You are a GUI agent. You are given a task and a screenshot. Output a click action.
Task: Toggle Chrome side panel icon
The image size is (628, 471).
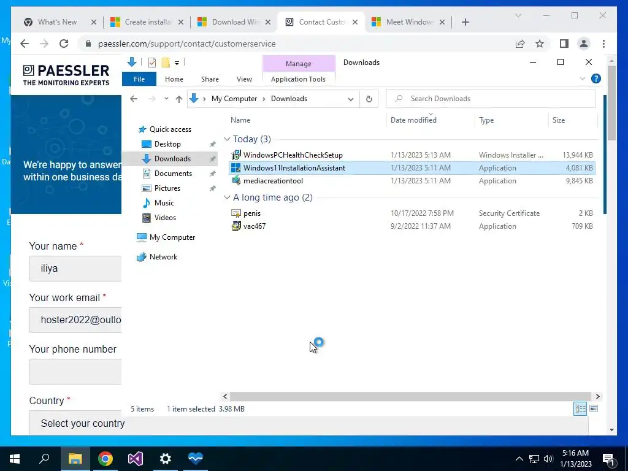[x=564, y=44]
